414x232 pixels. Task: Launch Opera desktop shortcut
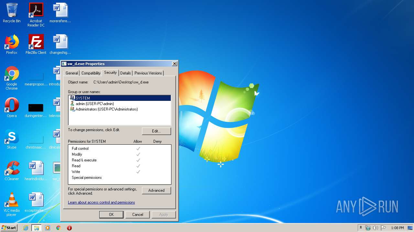click(12, 108)
